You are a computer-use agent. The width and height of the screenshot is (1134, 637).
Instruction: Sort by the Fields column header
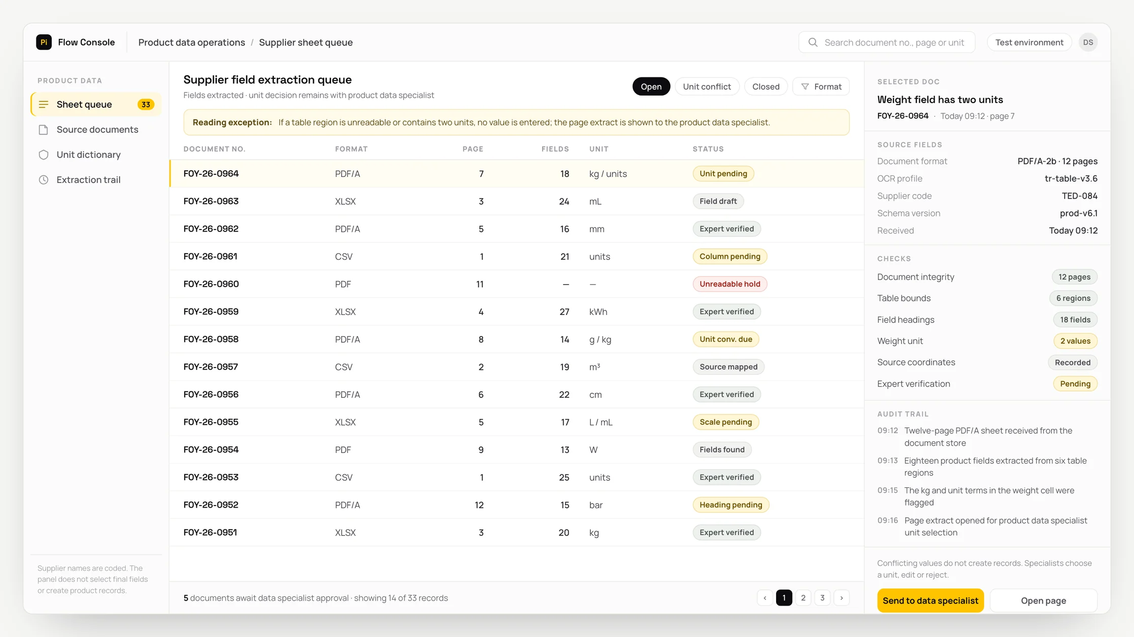(x=555, y=149)
